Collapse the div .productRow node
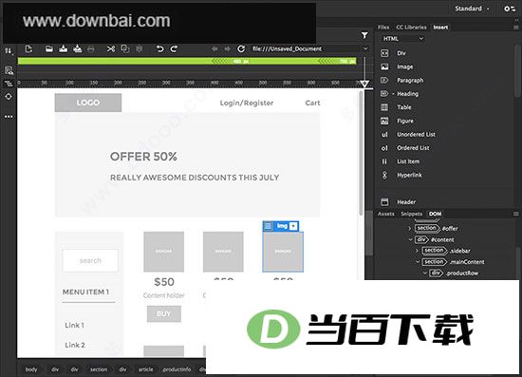Viewport: 522px width, 377px height. point(425,273)
